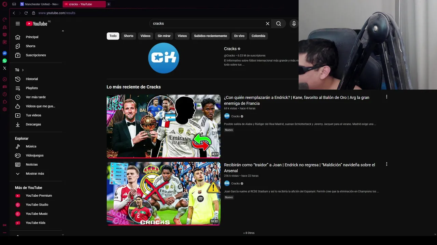Go back to previous page
This screenshot has height=245, width=437.
coord(14,13)
